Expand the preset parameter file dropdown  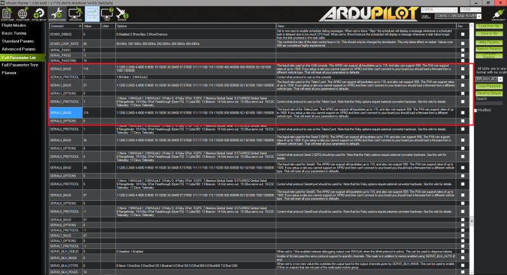(x=489, y=79)
